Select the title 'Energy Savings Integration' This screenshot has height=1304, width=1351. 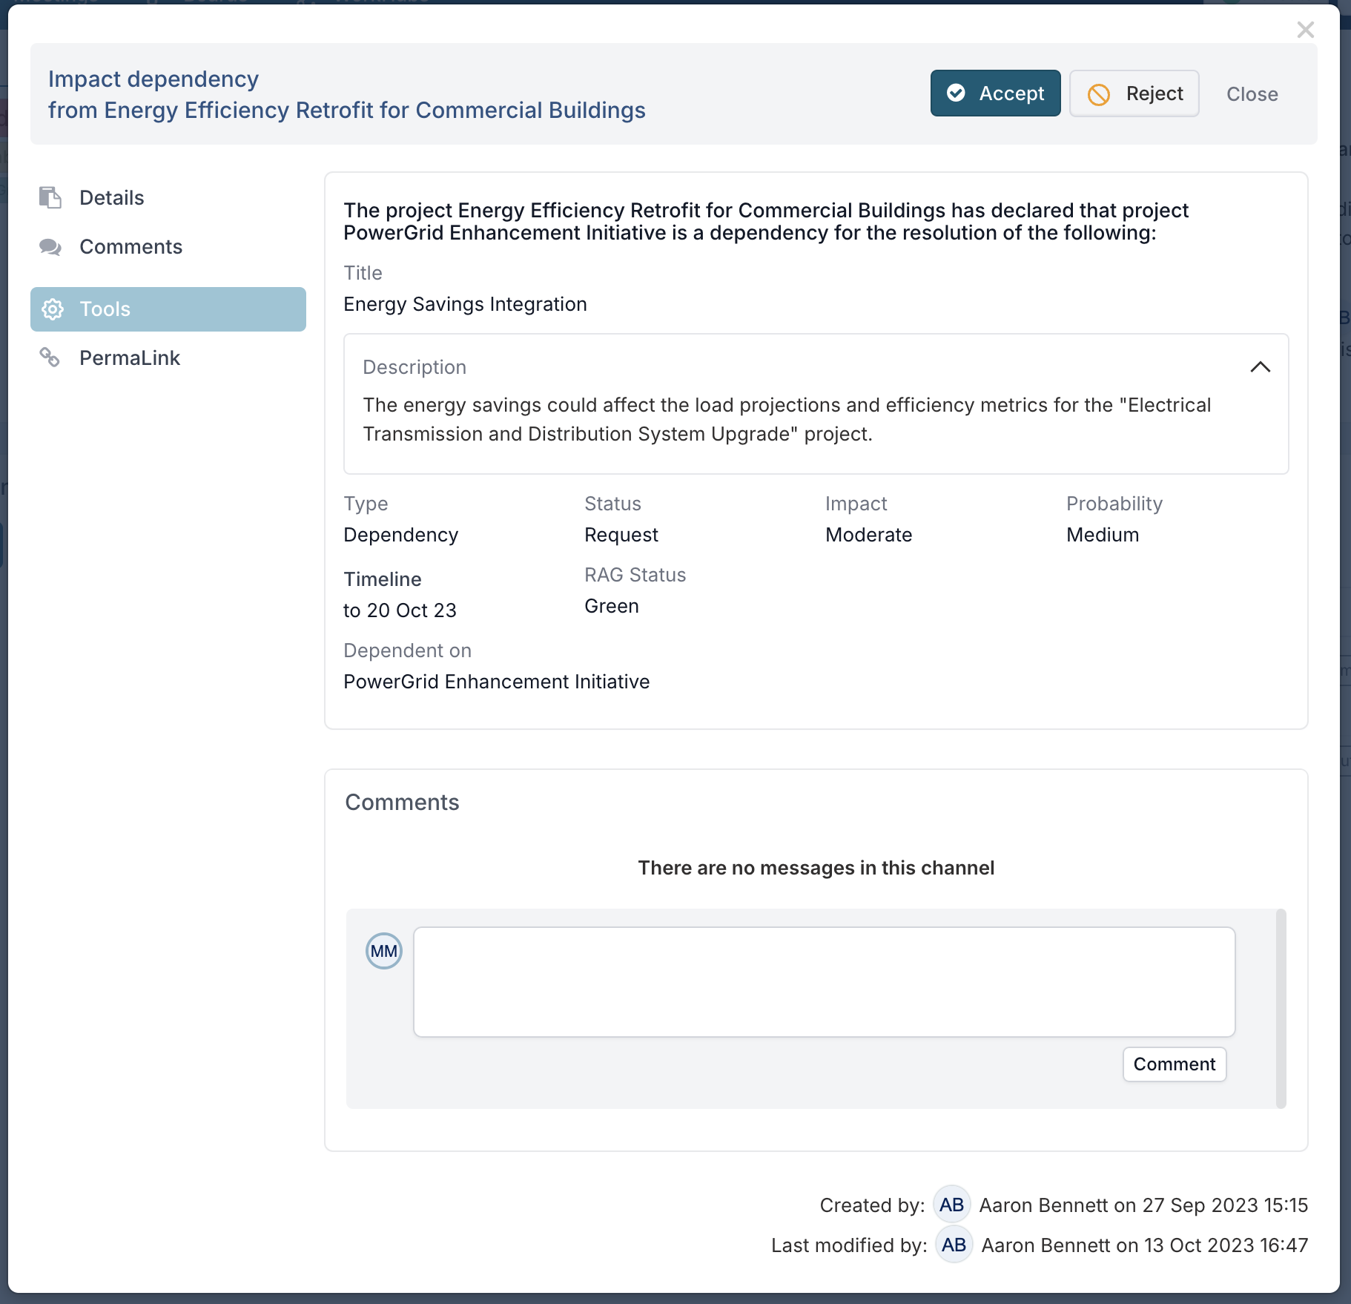click(x=465, y=305)
